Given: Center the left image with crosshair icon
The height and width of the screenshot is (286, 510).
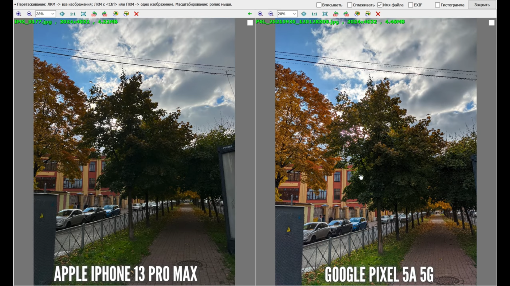Looking at the screenshot, I should coord(62,14).
